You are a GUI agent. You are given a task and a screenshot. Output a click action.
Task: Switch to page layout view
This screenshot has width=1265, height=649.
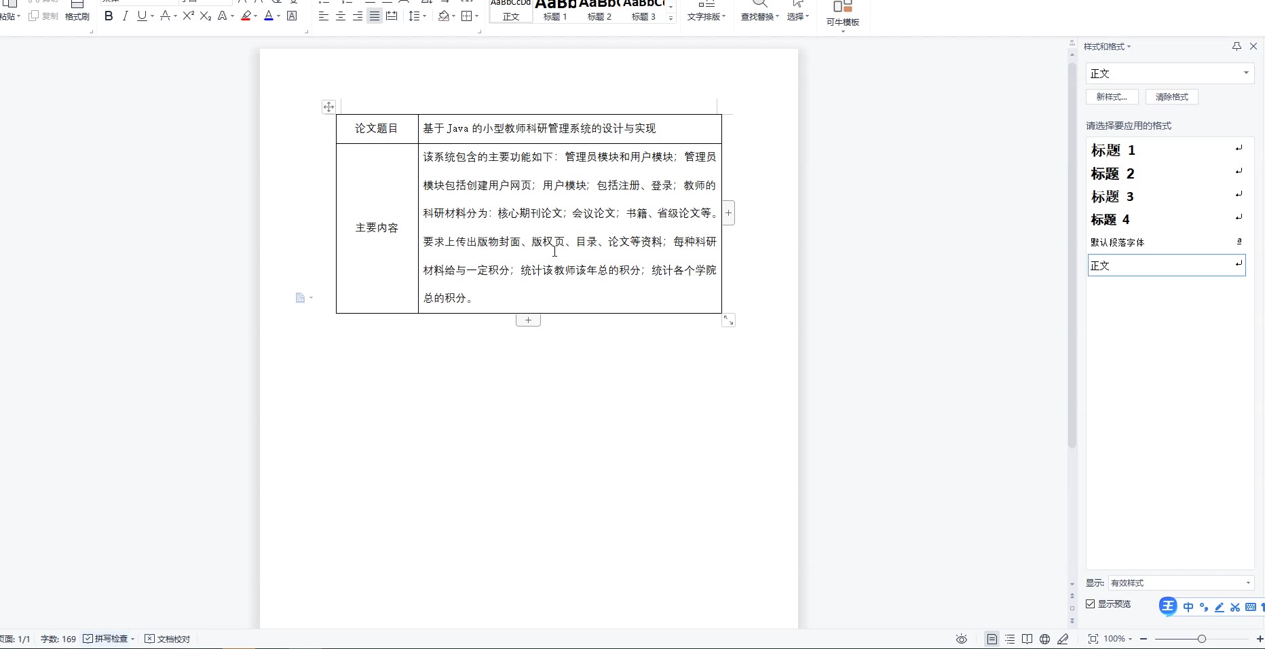click(x=992, y=639)
